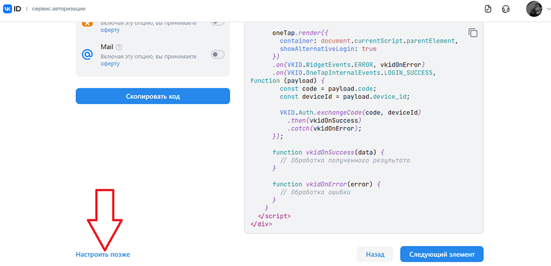
Task: Open the оферту link under Mail
Action: click(x=110, y=64)
